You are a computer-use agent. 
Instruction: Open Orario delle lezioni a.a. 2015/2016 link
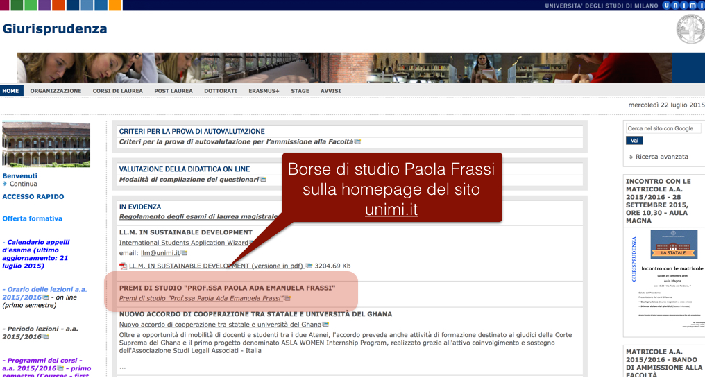tap(45, 293)
